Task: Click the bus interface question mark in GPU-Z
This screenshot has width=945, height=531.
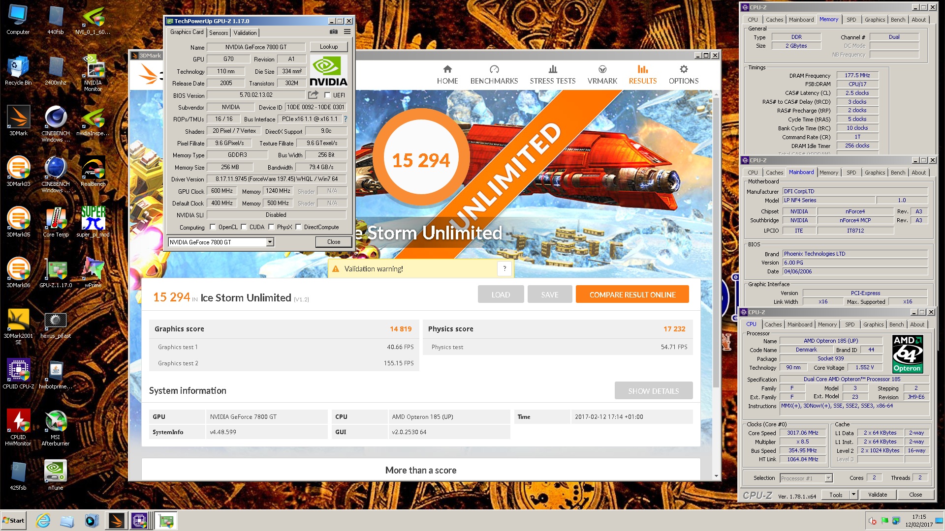Action: coord(346,119)
